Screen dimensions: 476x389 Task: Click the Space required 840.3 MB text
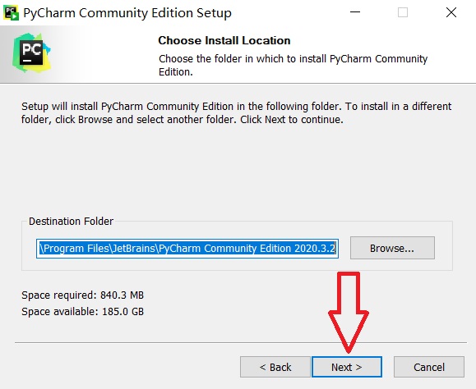click(x=82, y=295)
